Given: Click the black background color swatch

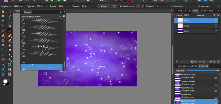Looking at the screenshot, I should (8, 84).
